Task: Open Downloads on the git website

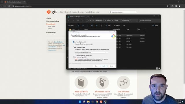Action: (51, 24)
